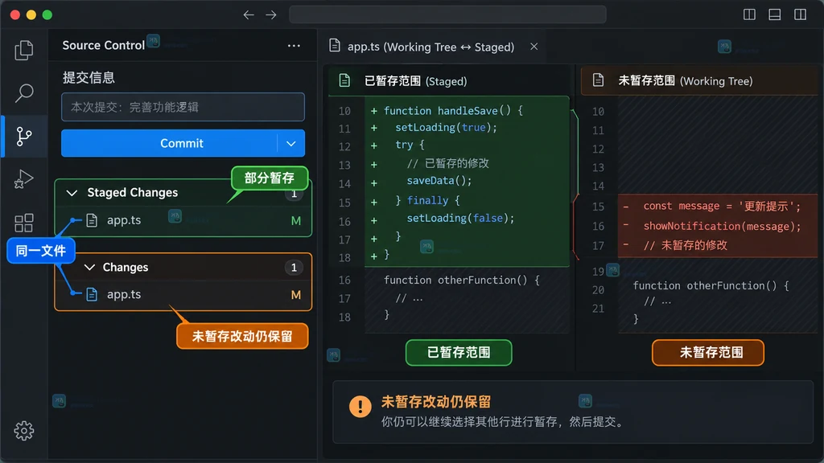Open the Run and Debug view
Viewport: 824px width, 463px height.
[x=23, y=179]
